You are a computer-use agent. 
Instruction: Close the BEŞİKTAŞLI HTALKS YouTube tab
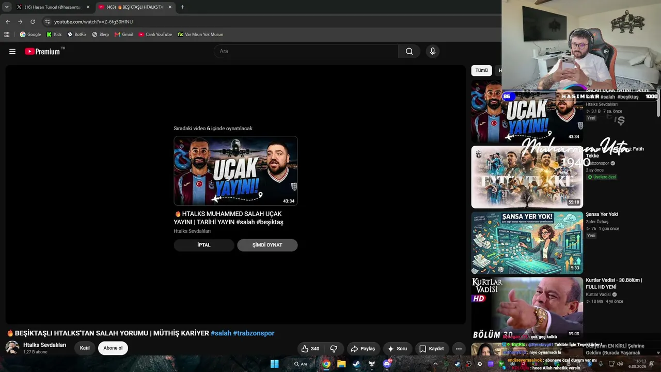(x=170, y=7)
